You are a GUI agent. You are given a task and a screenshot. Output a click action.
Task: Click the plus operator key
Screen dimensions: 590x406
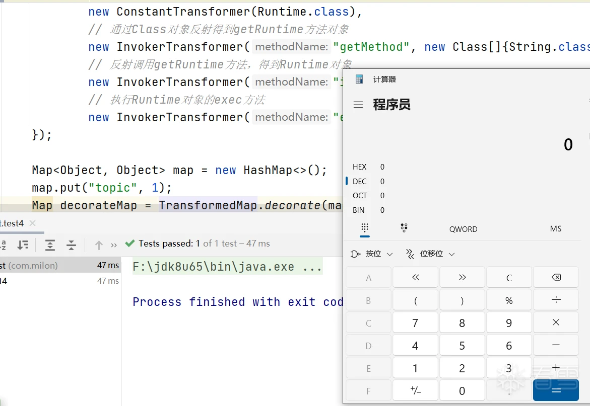click(556, 368)
